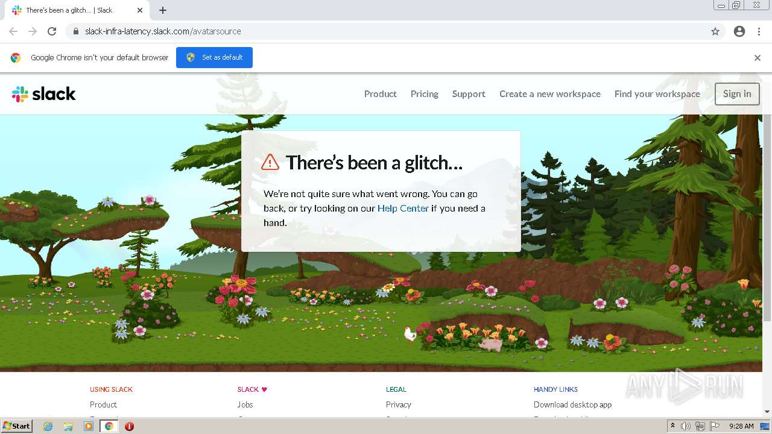Viewport: 772px width, 434px height.
Task: Click the LEGAL footer heading
Action: 396,389
